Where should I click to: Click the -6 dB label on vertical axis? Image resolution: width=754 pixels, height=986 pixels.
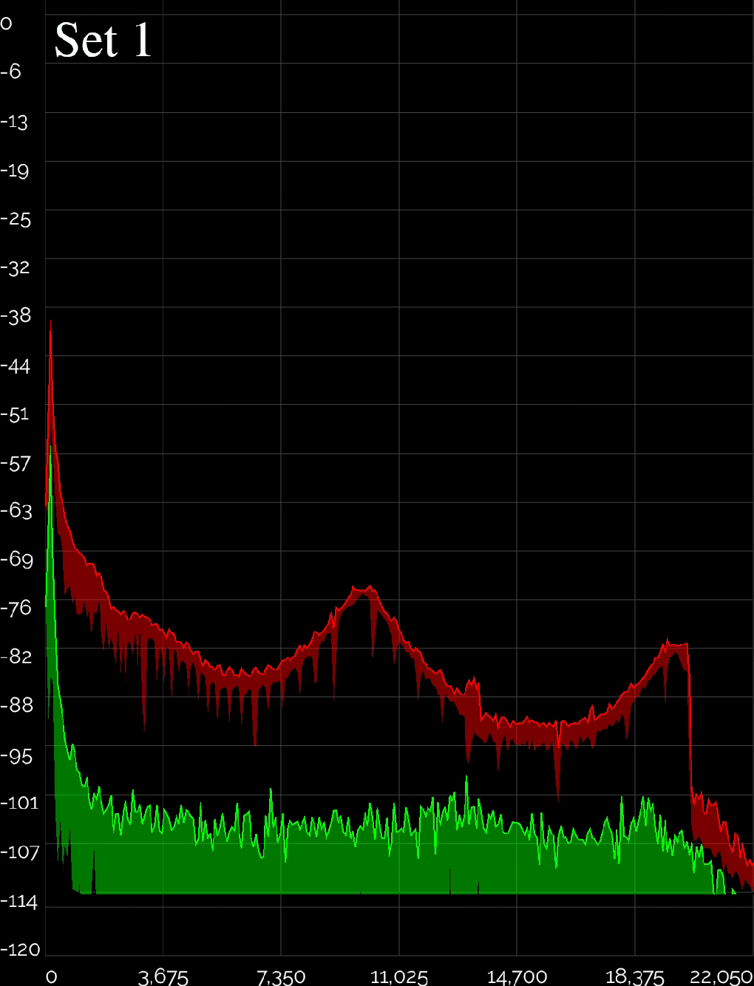click(11, 72)
